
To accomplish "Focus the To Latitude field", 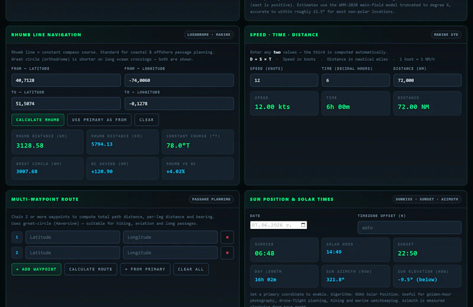I will pyautogui.click(x=66, y=104).
